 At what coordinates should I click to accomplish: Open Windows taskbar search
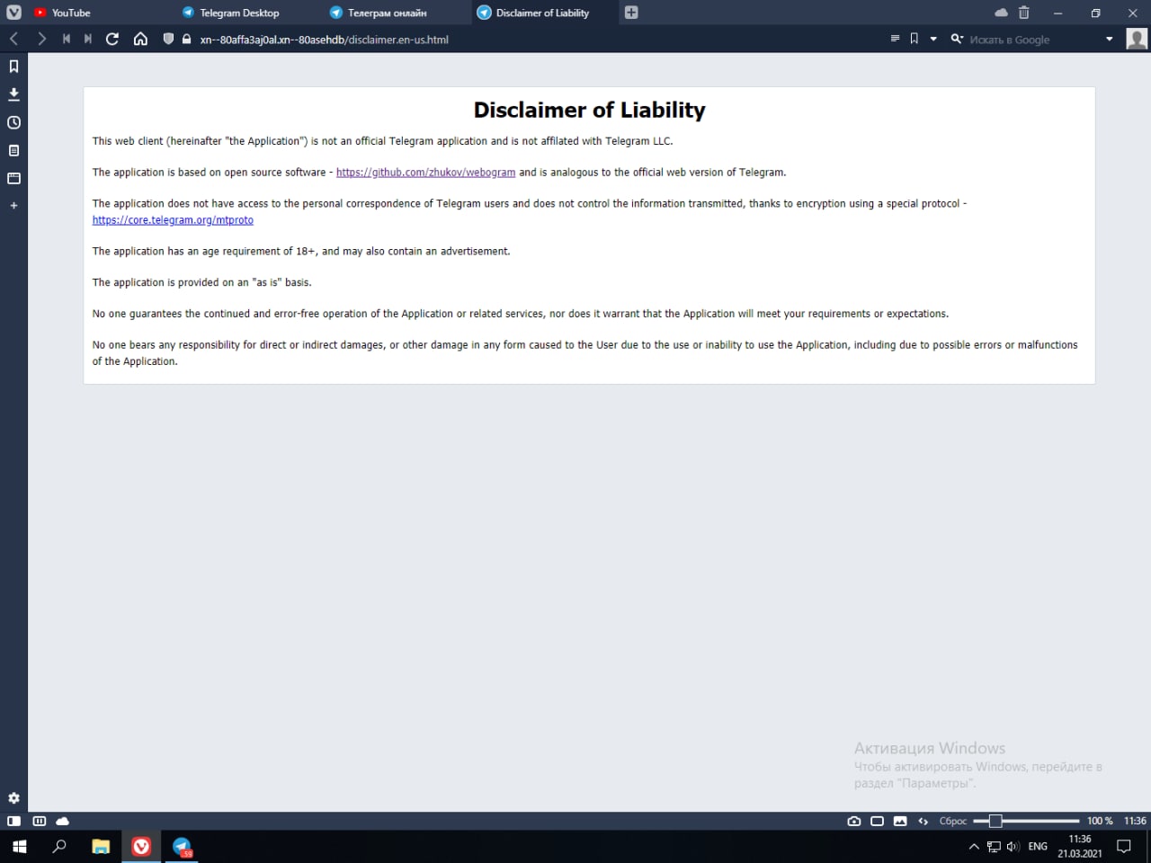[x=59, y=846]
